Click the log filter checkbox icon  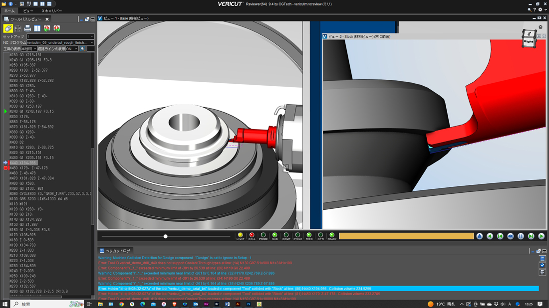542,265
